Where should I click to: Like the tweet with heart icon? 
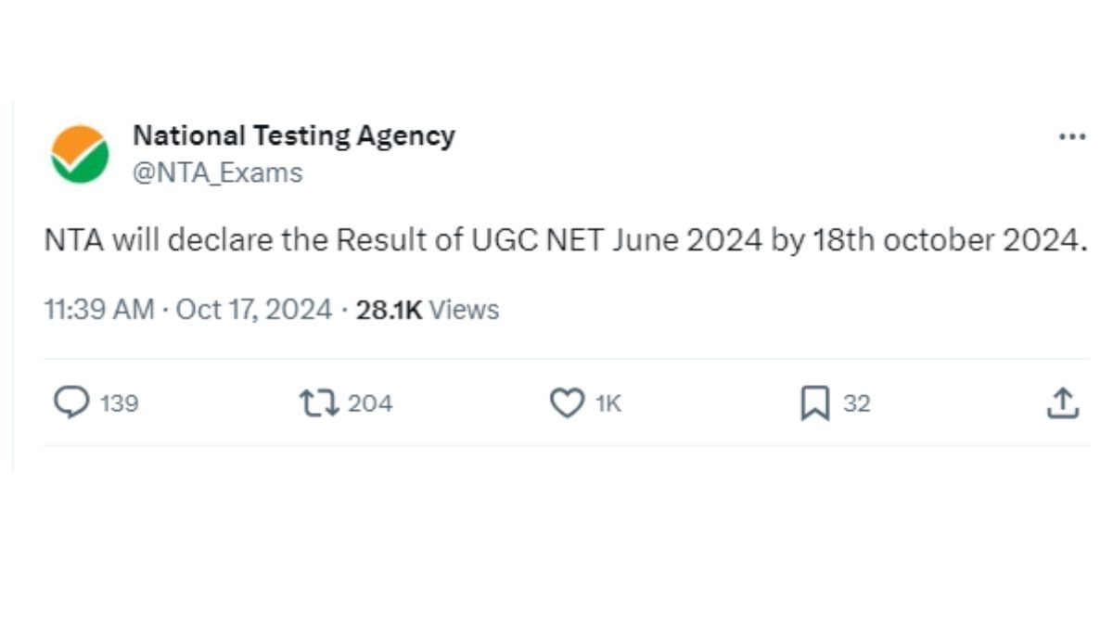(567, 403)
